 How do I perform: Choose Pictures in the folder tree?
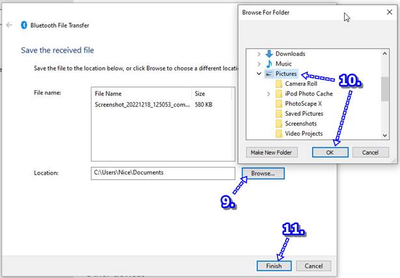286,73
